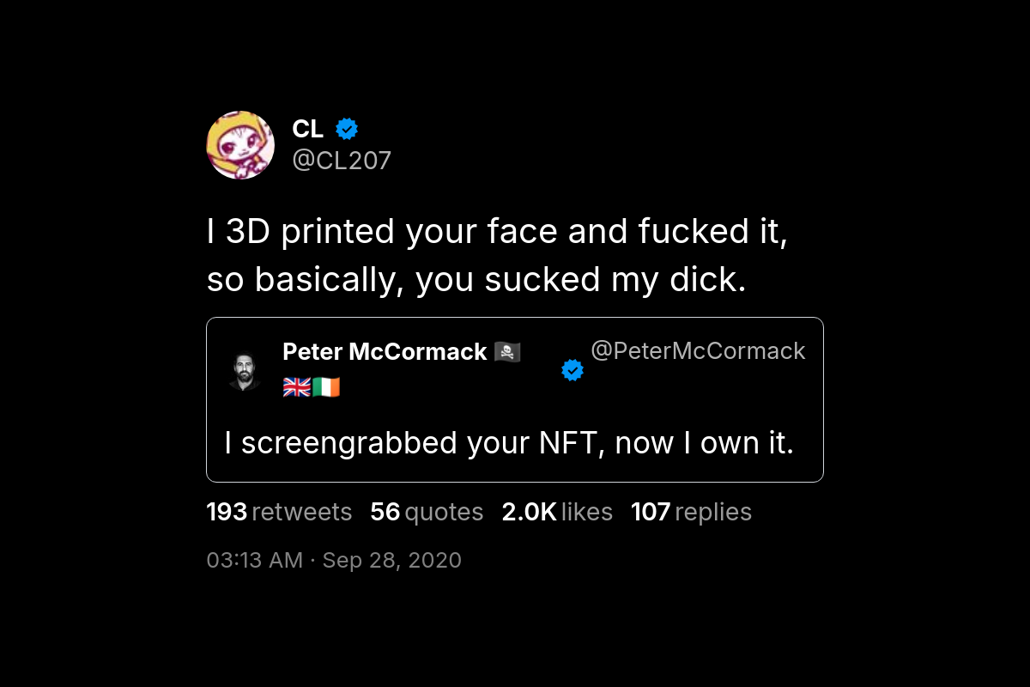
Task: Click Peter McCormack's small profile photo
Action: coord(245,370)
